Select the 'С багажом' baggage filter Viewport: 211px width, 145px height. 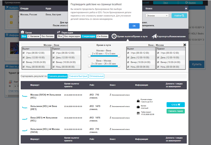click(34, 36)
